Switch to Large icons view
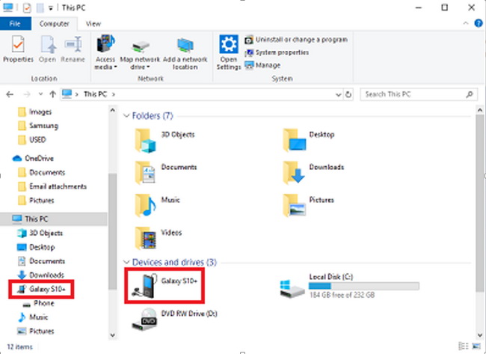The width and height of the screenshot is (486, 354). [x=476, y=346]
